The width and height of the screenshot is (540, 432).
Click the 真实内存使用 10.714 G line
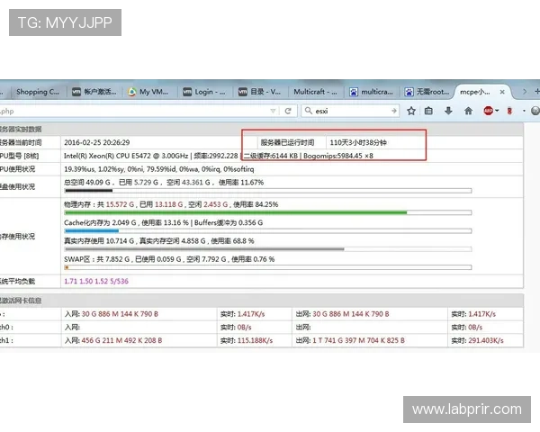point(158,241)
